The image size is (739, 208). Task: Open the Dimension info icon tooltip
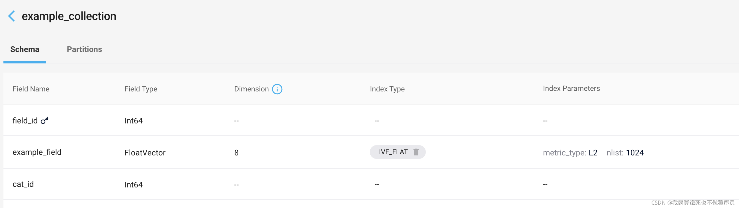coord(277,89)
